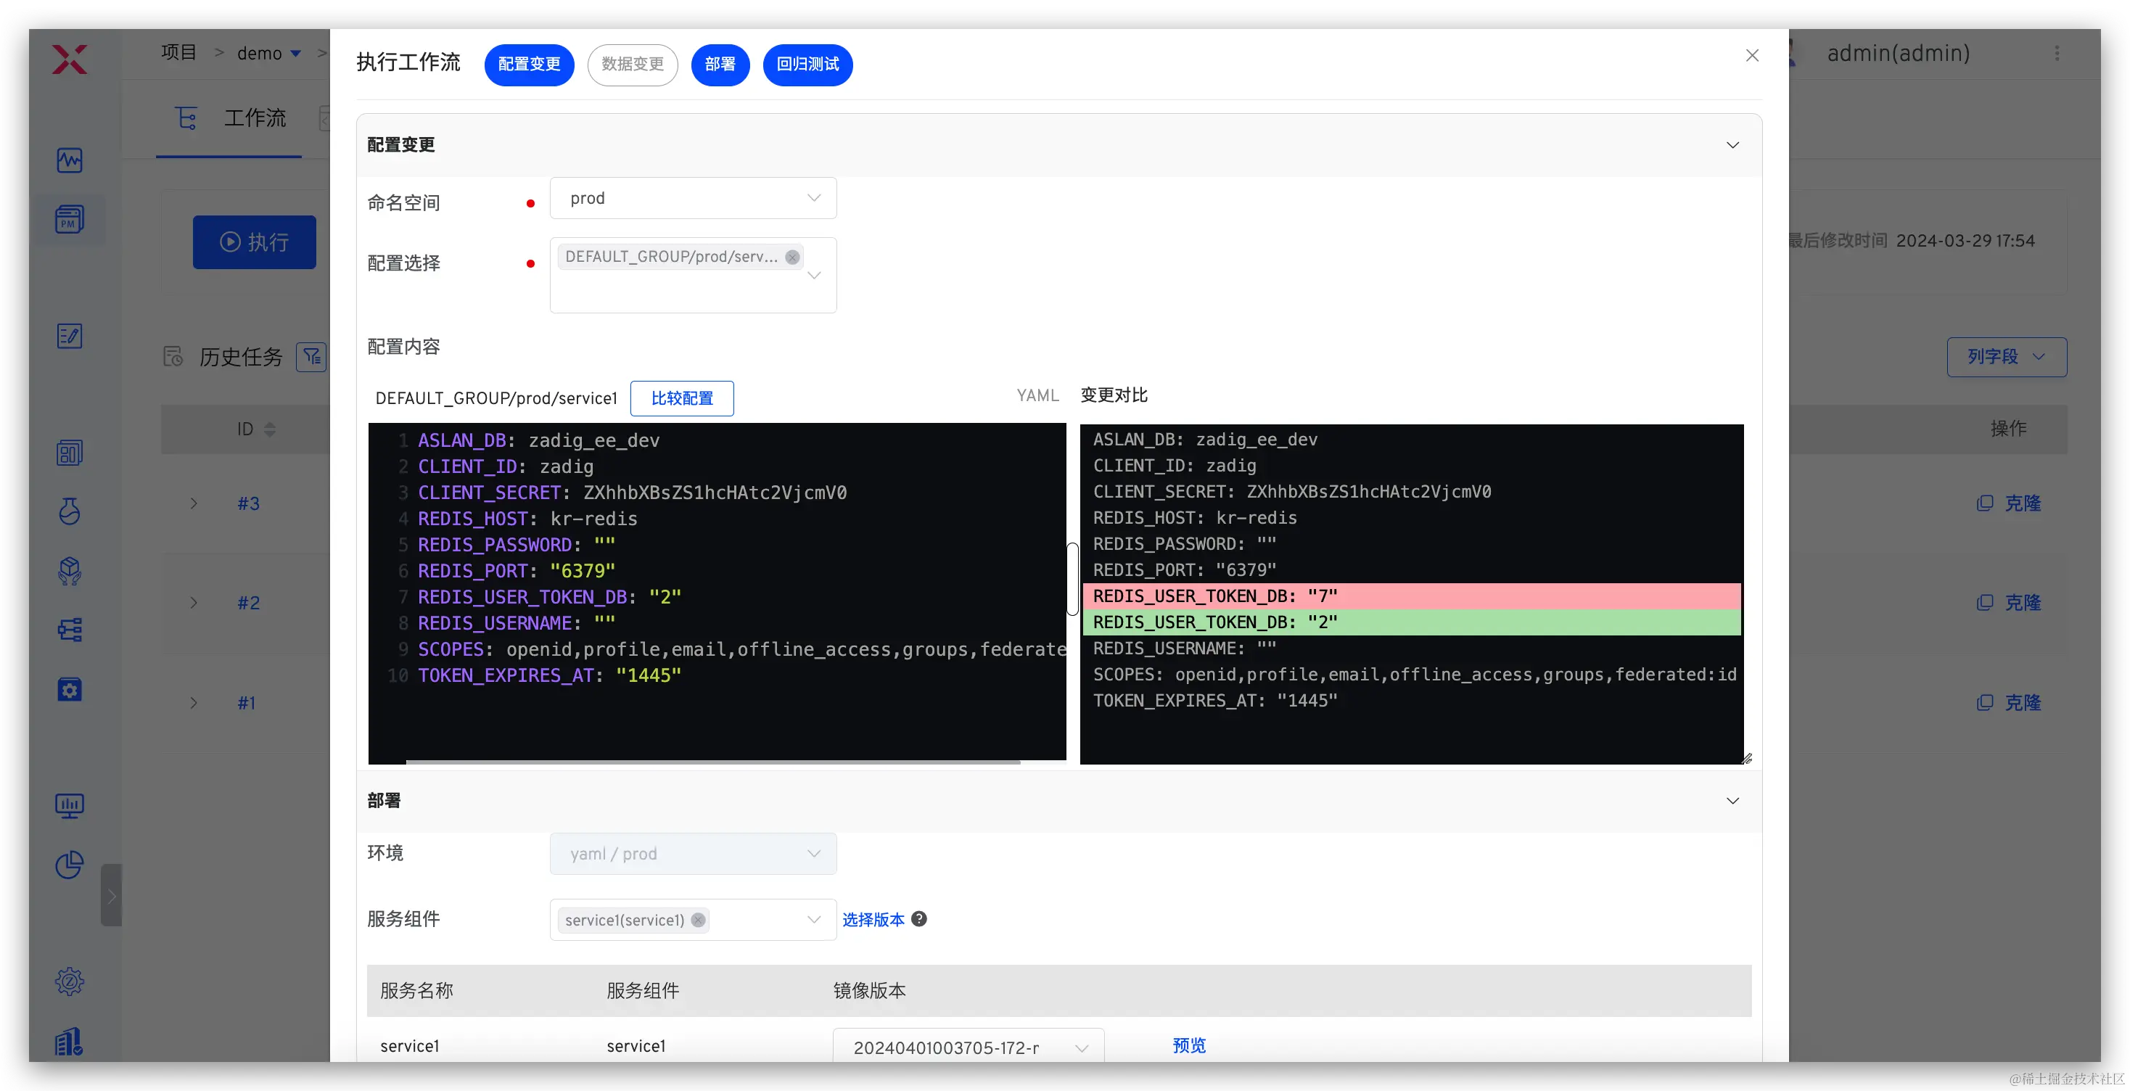The width and height of the screenshot is (2130, 1091).
Task: Collapse the 部署 section chevron
Action: click(1732, 801)
